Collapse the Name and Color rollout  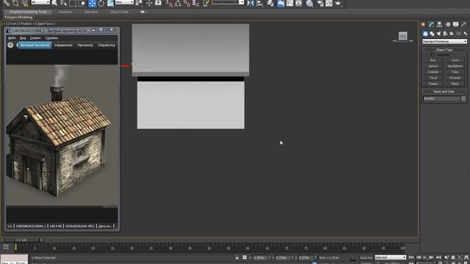(x=444, y=92)
